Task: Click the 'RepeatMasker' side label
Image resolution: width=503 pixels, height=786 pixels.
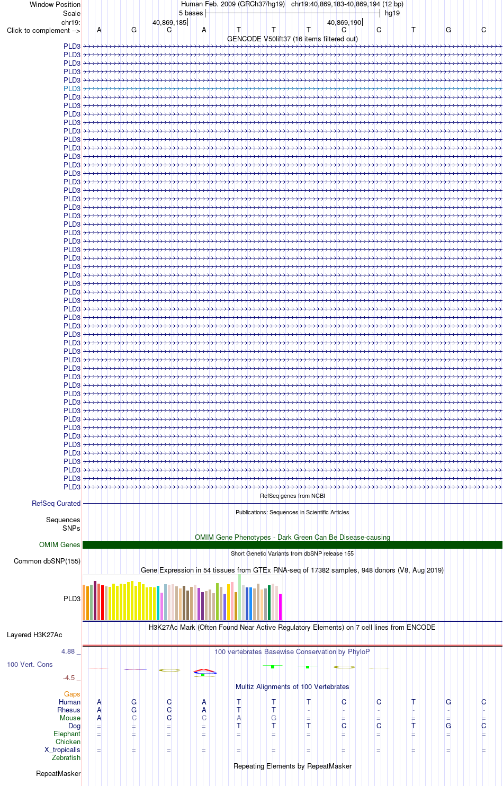Action: click(x=58, y=774)
